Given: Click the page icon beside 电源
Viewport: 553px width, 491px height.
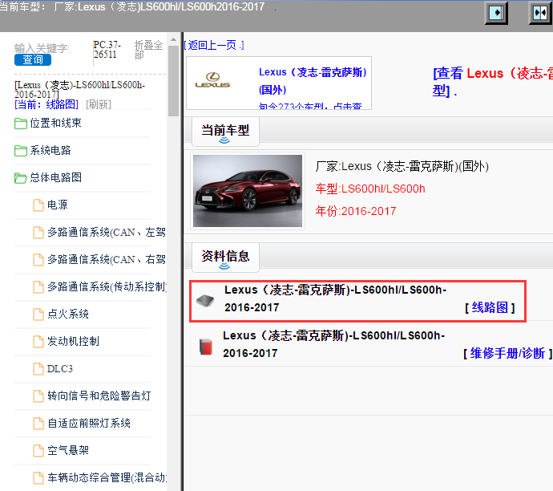Looking at the screenshot, I should tap(38, 205).
